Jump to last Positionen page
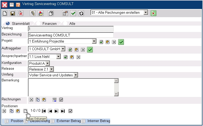Image resolution: width=203 pixels, height=126 pixels. [x=63, y=111]
